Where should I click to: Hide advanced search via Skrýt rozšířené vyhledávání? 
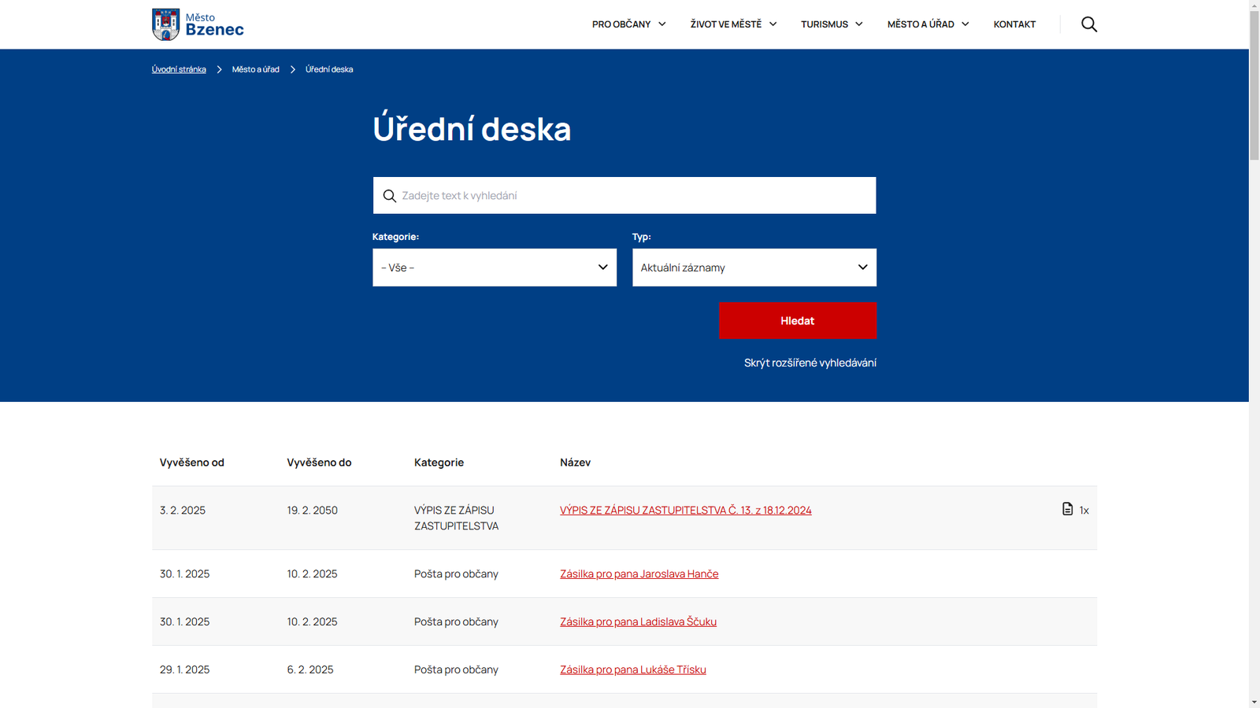coord(810,363)
